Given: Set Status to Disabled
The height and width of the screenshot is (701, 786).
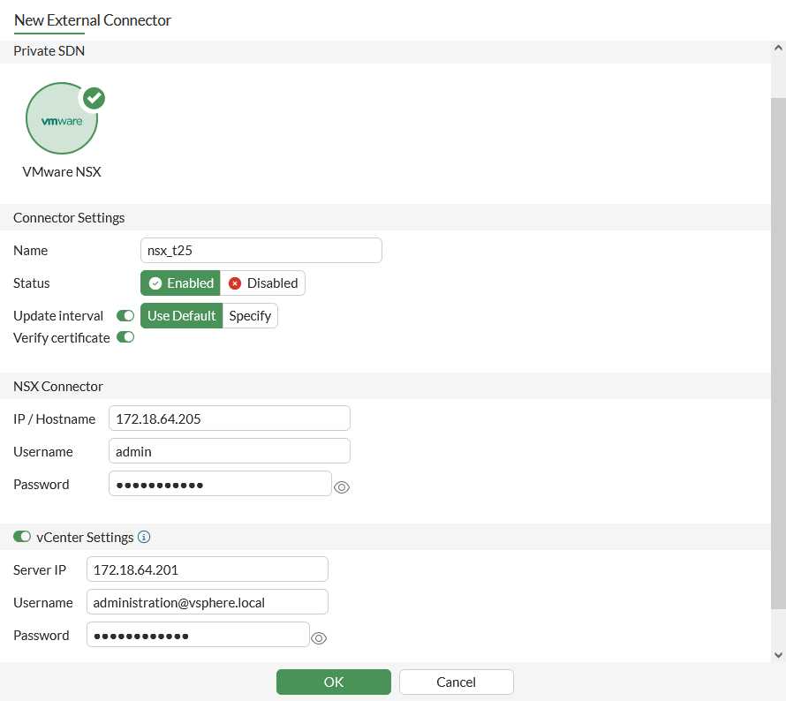Looking at the screenshot, I should pyautogui.click(x=263, y=283).
